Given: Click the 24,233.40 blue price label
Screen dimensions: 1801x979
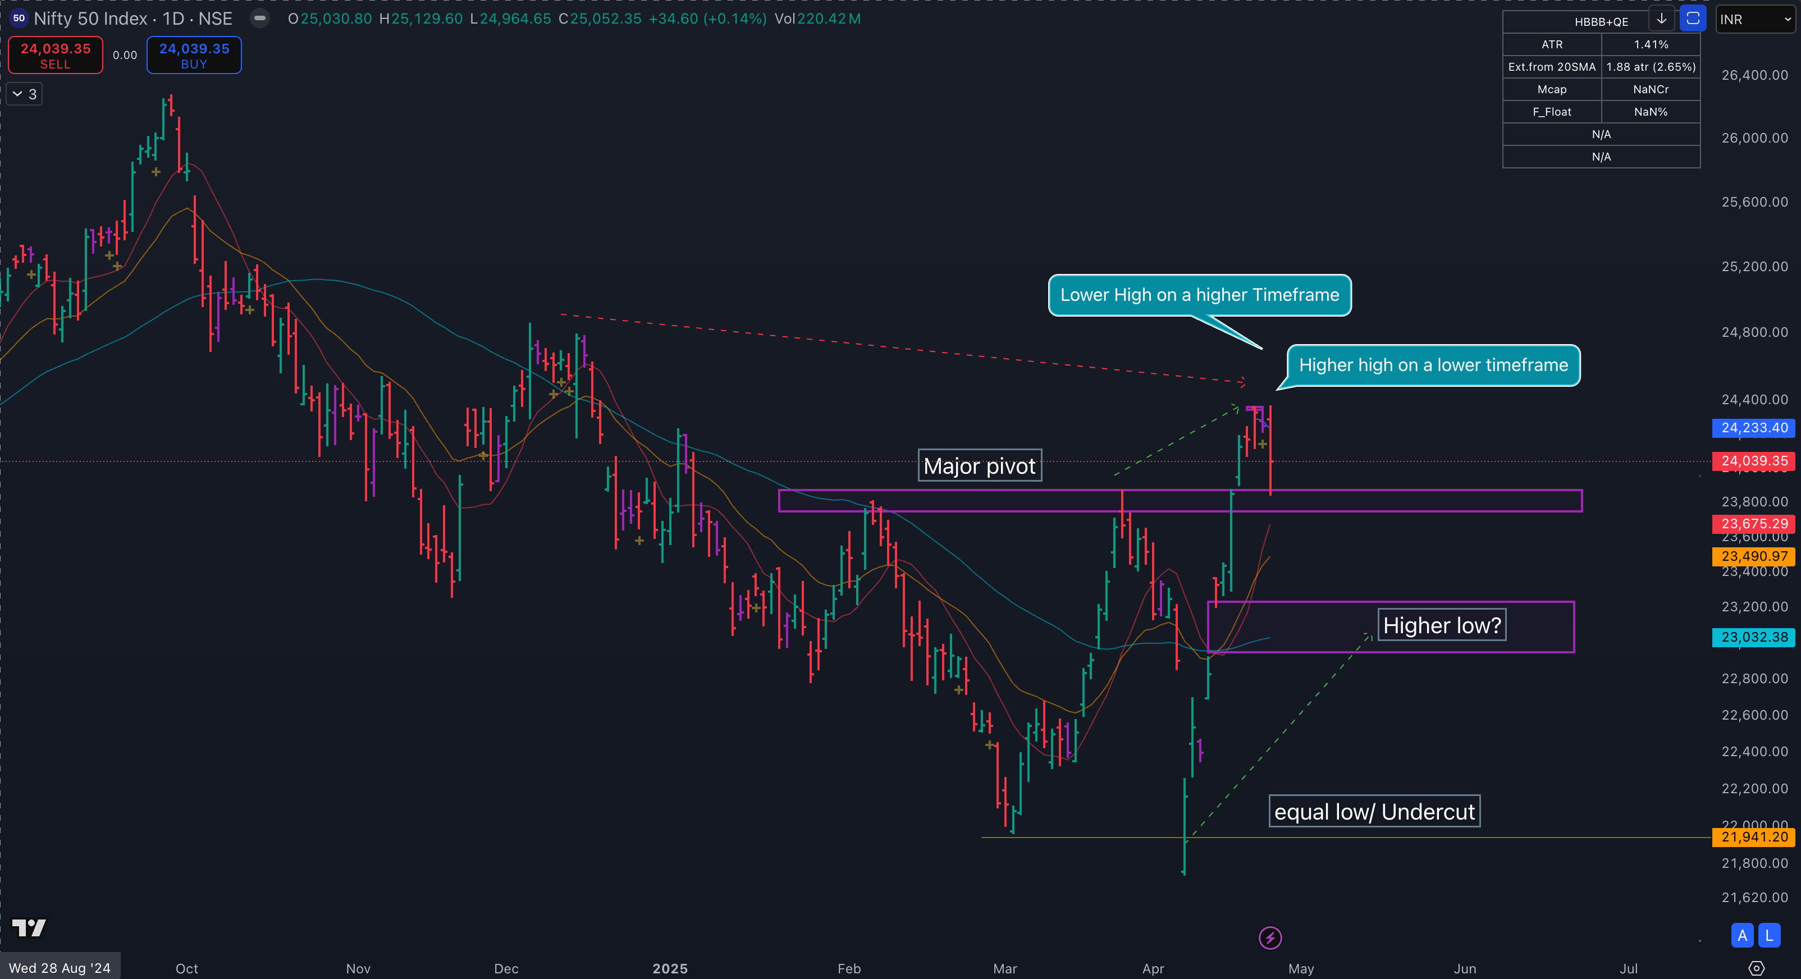Looking at the screenshot, I should point(1753,428).
